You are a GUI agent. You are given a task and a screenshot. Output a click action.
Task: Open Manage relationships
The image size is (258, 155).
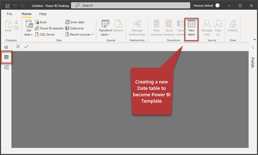(x=137, y=28)
